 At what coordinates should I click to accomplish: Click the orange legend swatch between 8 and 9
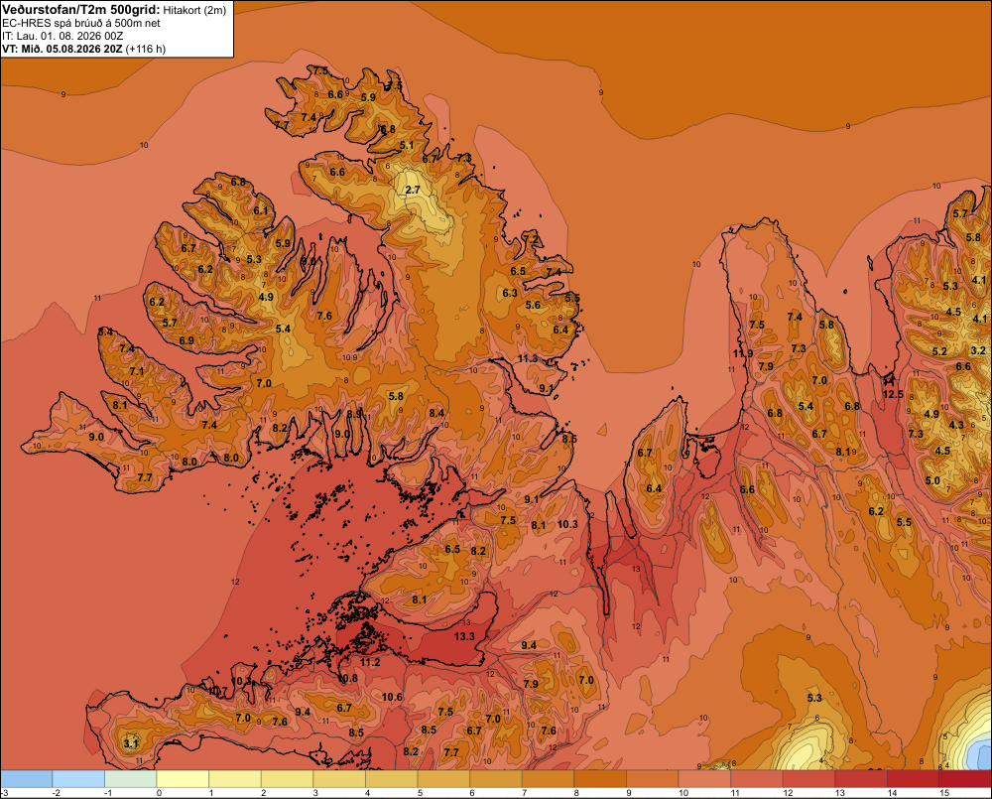600,779
